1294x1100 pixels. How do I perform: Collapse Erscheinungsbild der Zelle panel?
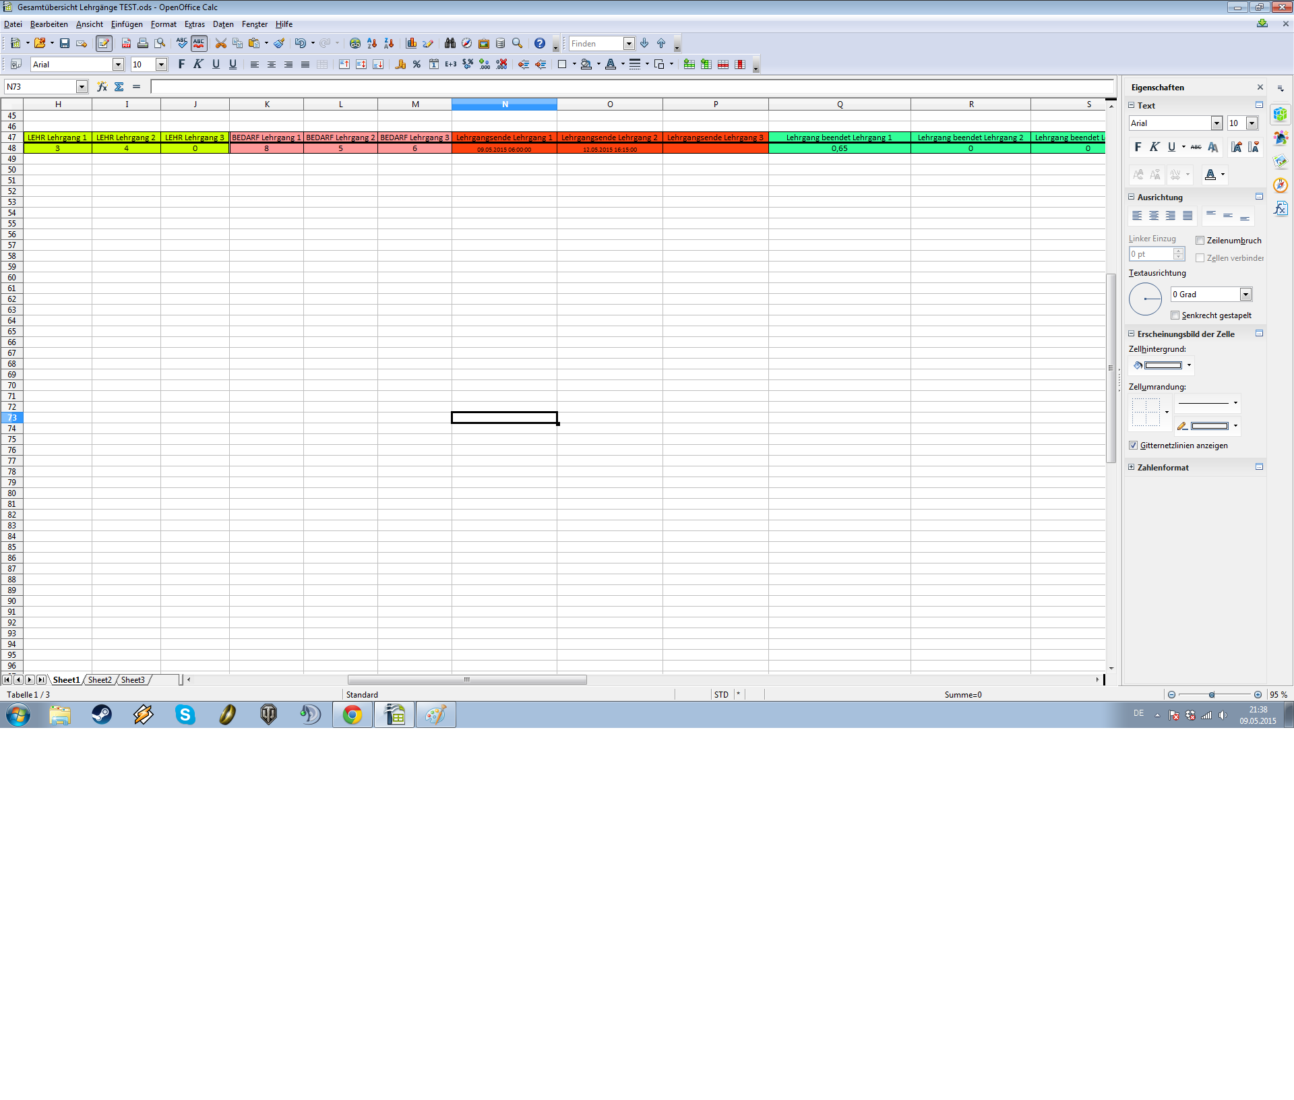[1132, 334]
